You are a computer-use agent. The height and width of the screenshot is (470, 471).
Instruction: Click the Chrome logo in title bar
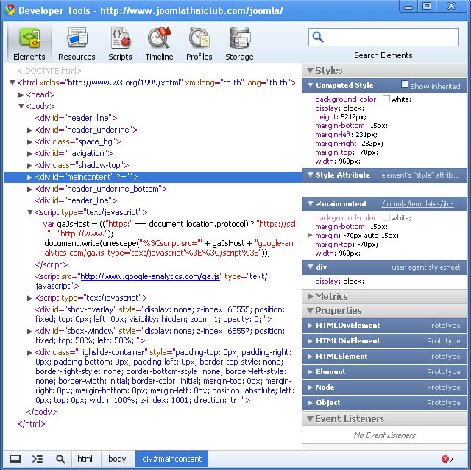[10, 10]
